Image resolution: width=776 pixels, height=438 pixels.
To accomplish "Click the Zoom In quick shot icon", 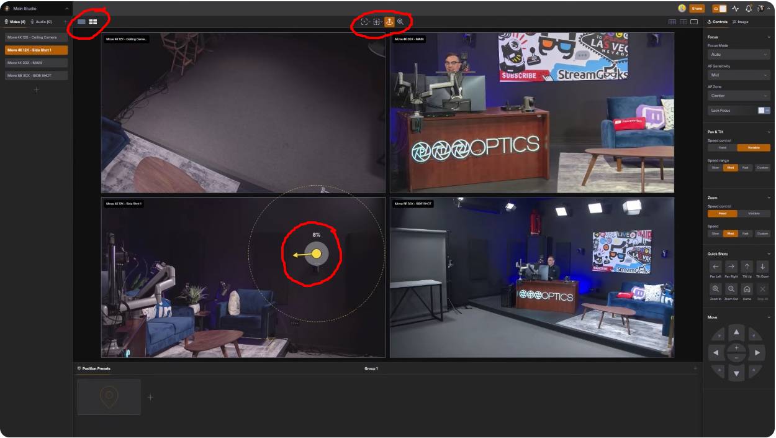I will click(716, 289).
